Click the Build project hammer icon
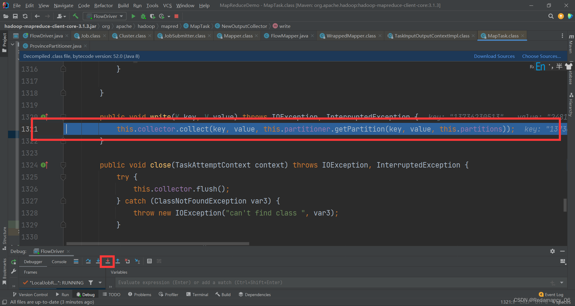The height and width of the screenshot is (306, 575). point(75,16)
